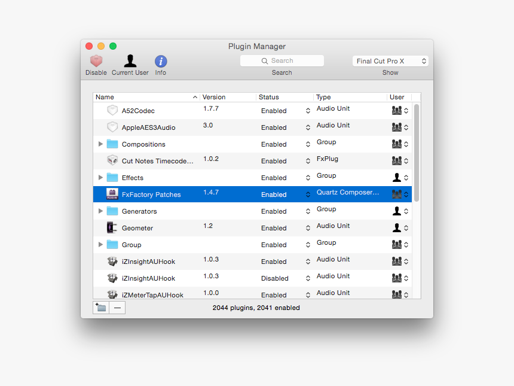This screenshot has width=514, height=386.
Task: Expand the Effects group
Action: point(101,177)
